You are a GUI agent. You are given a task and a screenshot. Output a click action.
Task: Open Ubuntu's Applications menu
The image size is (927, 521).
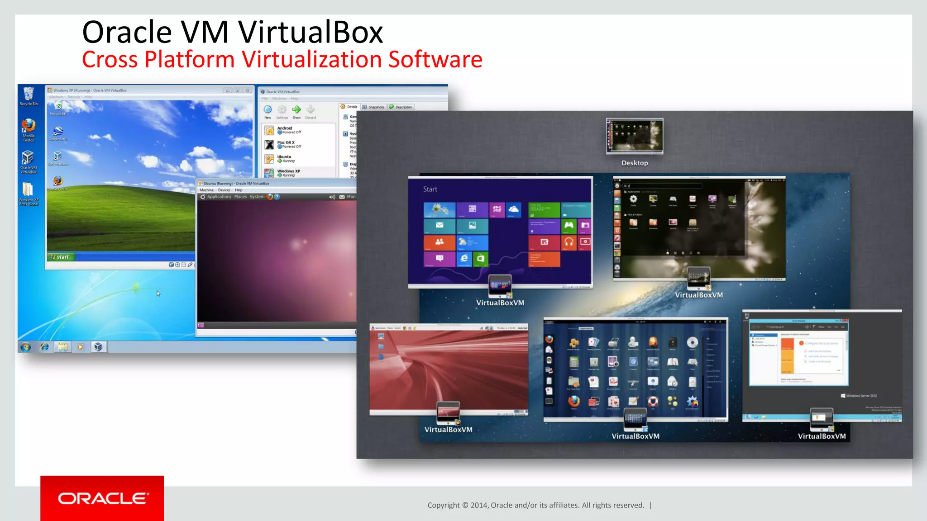pyautogui.click(x=219, y=197)
